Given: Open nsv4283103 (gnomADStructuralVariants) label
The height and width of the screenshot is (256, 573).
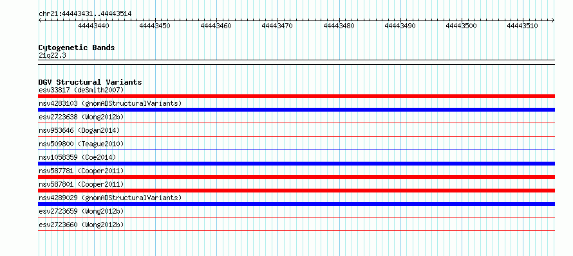Looking at the screenshot, I should coord(110,103).
